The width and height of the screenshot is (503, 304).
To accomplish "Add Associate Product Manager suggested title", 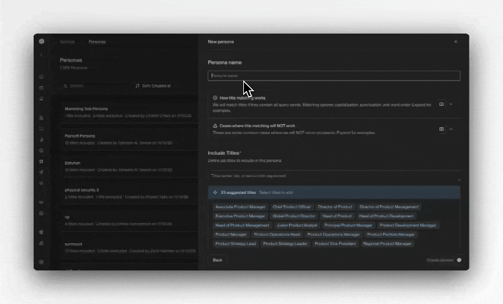I will pyautogui.click(x=240, y=207).
